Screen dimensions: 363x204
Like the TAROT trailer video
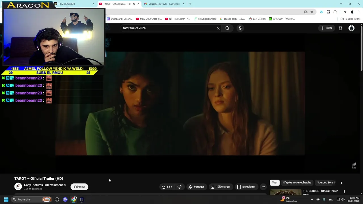(167, 187)
